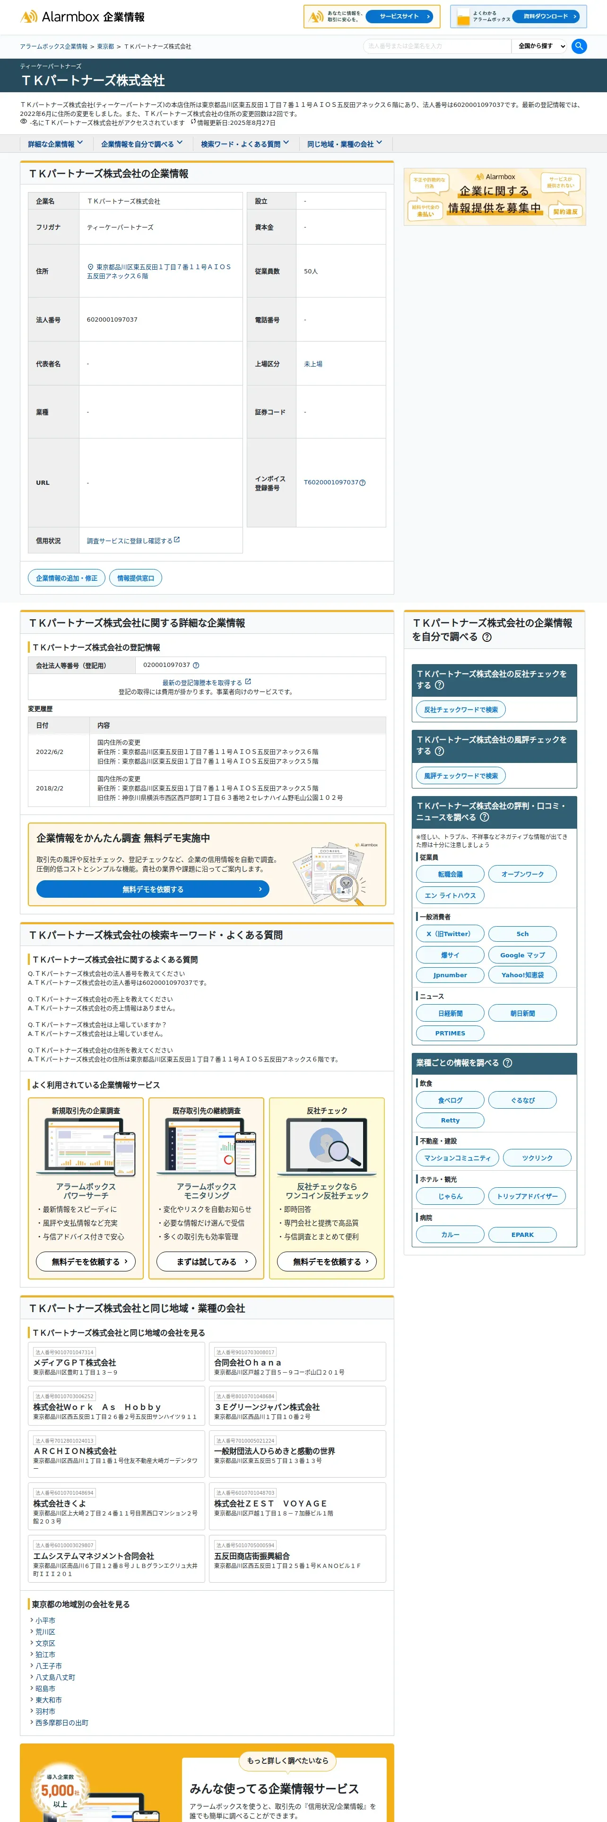
Task: Click the map pin icon beside the address
Action: pyautogui.click(x=90, y=267)
